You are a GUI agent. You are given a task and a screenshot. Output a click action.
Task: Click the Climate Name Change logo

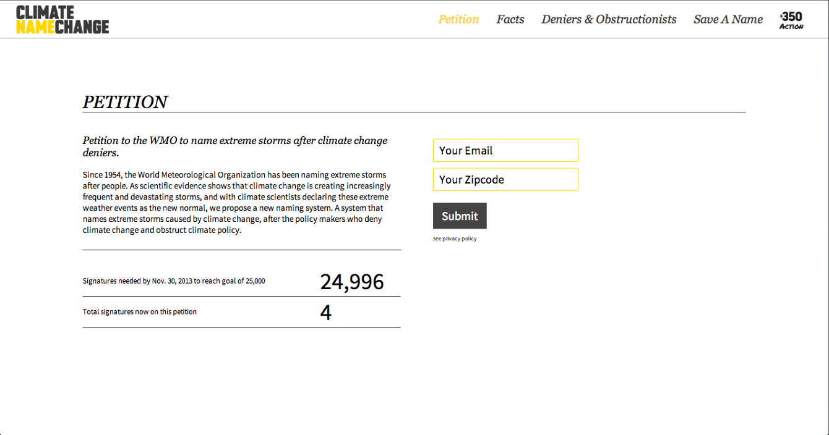point(62,19)
